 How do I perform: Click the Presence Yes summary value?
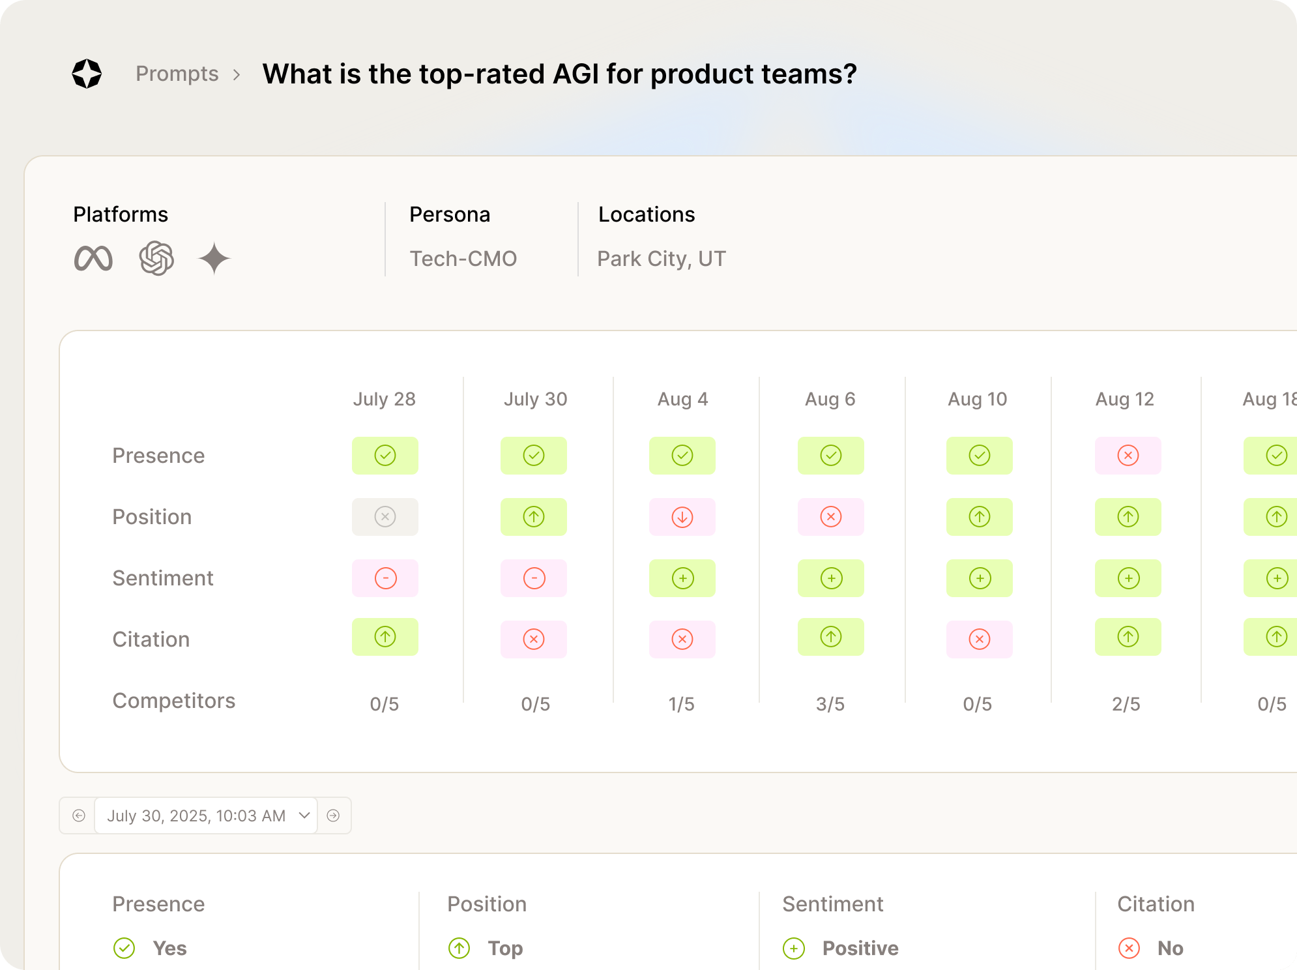pos(169,948)
